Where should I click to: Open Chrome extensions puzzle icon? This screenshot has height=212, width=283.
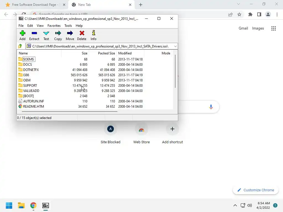pyautogui.click(x=250, y=14)
